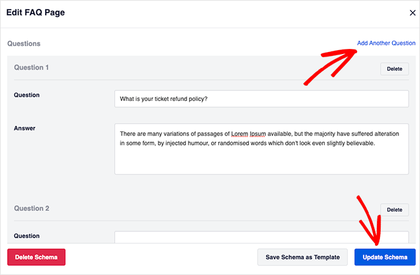Click the red arrow pointing to Update Schema
Image resolution: width=420 pixels, height=275 pixels.
coord(371,219)
